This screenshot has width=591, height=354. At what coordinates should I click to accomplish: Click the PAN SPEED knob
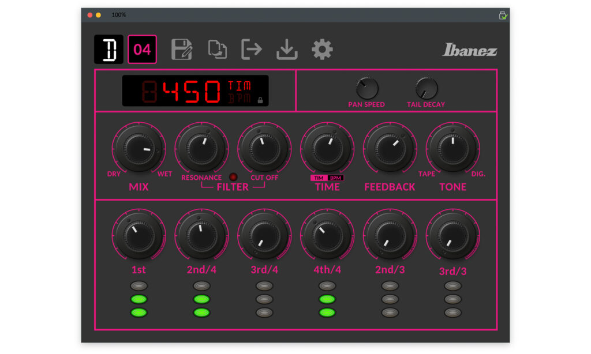pos(366,88)
